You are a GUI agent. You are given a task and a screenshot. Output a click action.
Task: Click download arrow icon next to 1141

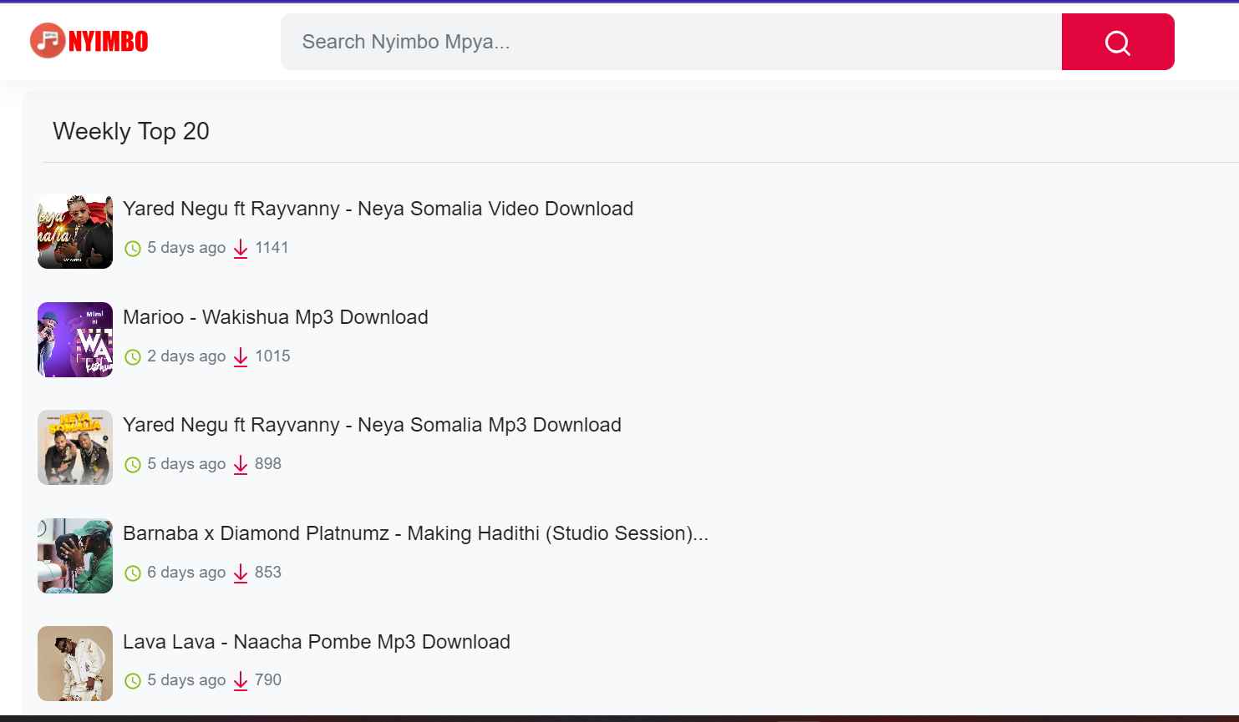pyautogui.click(x=241, y=248)
